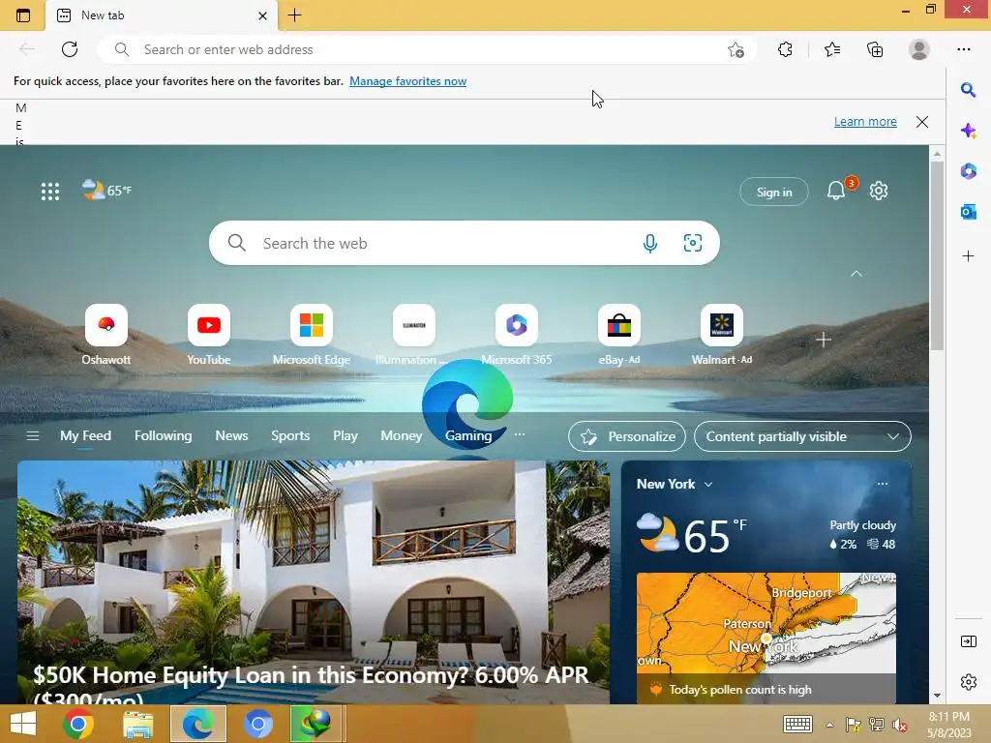
Task: Open the Illumination quick link tile
Action: 413,335
